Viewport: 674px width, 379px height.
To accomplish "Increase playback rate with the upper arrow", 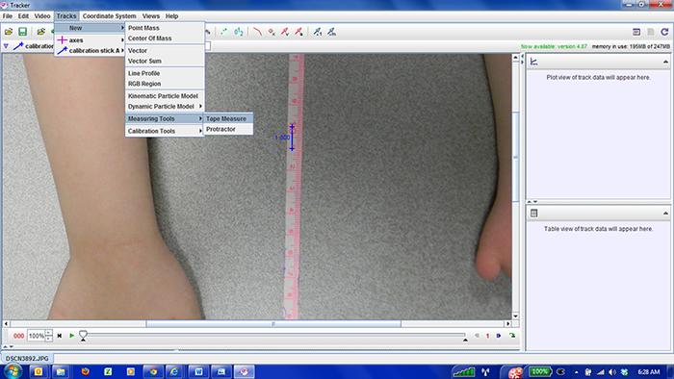I will coord(49,333).
